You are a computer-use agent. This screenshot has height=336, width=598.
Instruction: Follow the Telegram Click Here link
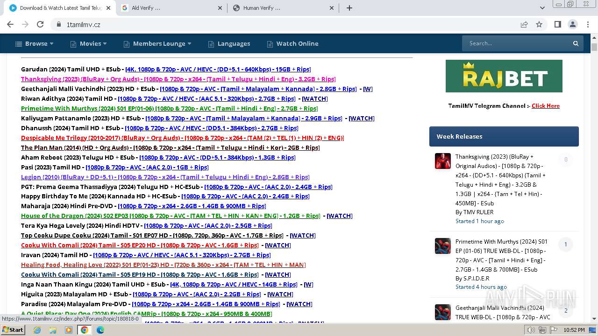pos(545,106)
